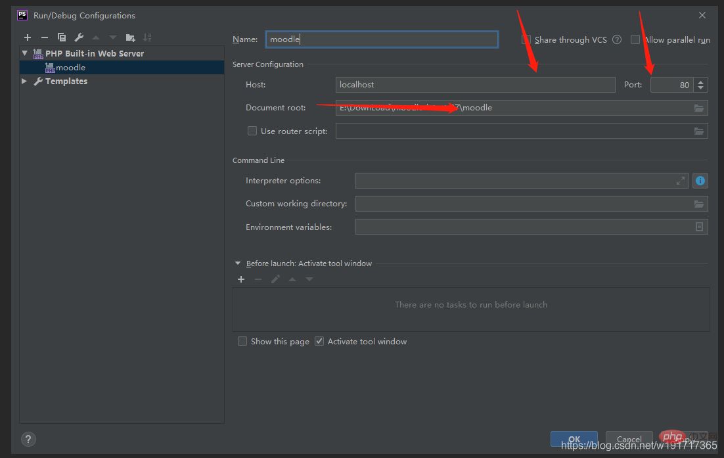724x458 pixels.
Task: Show help for Share through VCS
Action: coord(617,39)
